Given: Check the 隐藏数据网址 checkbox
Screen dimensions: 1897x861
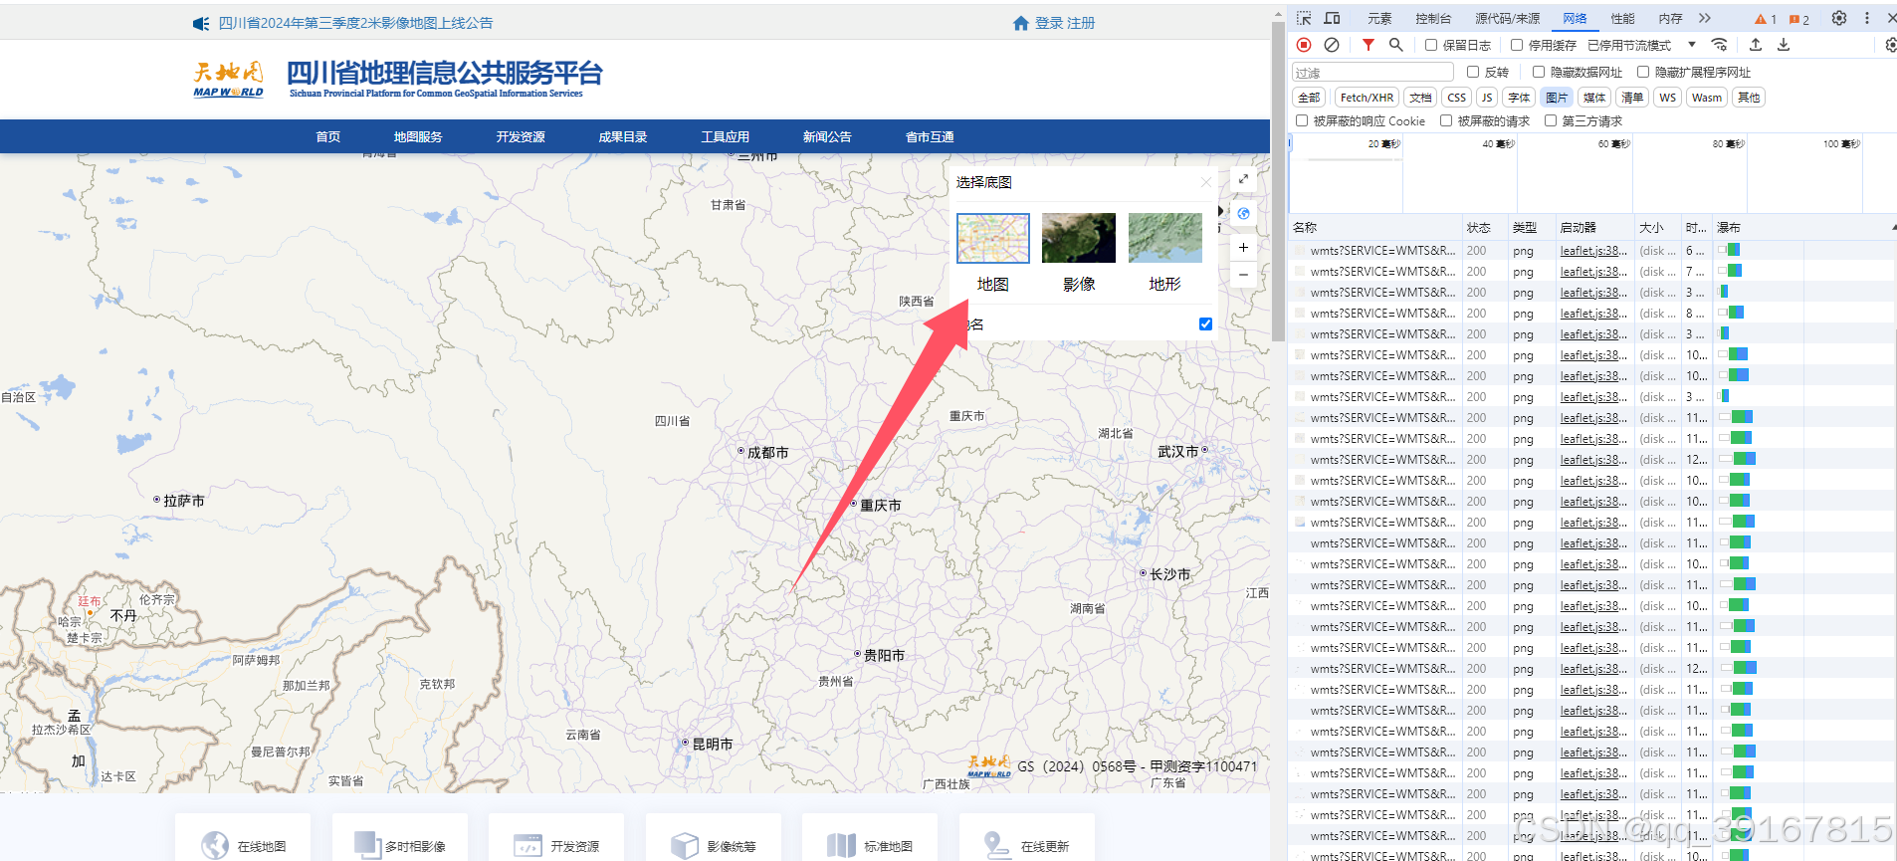Looking at the screenshot, I should pyautogui.click(x=1539, y=72).
